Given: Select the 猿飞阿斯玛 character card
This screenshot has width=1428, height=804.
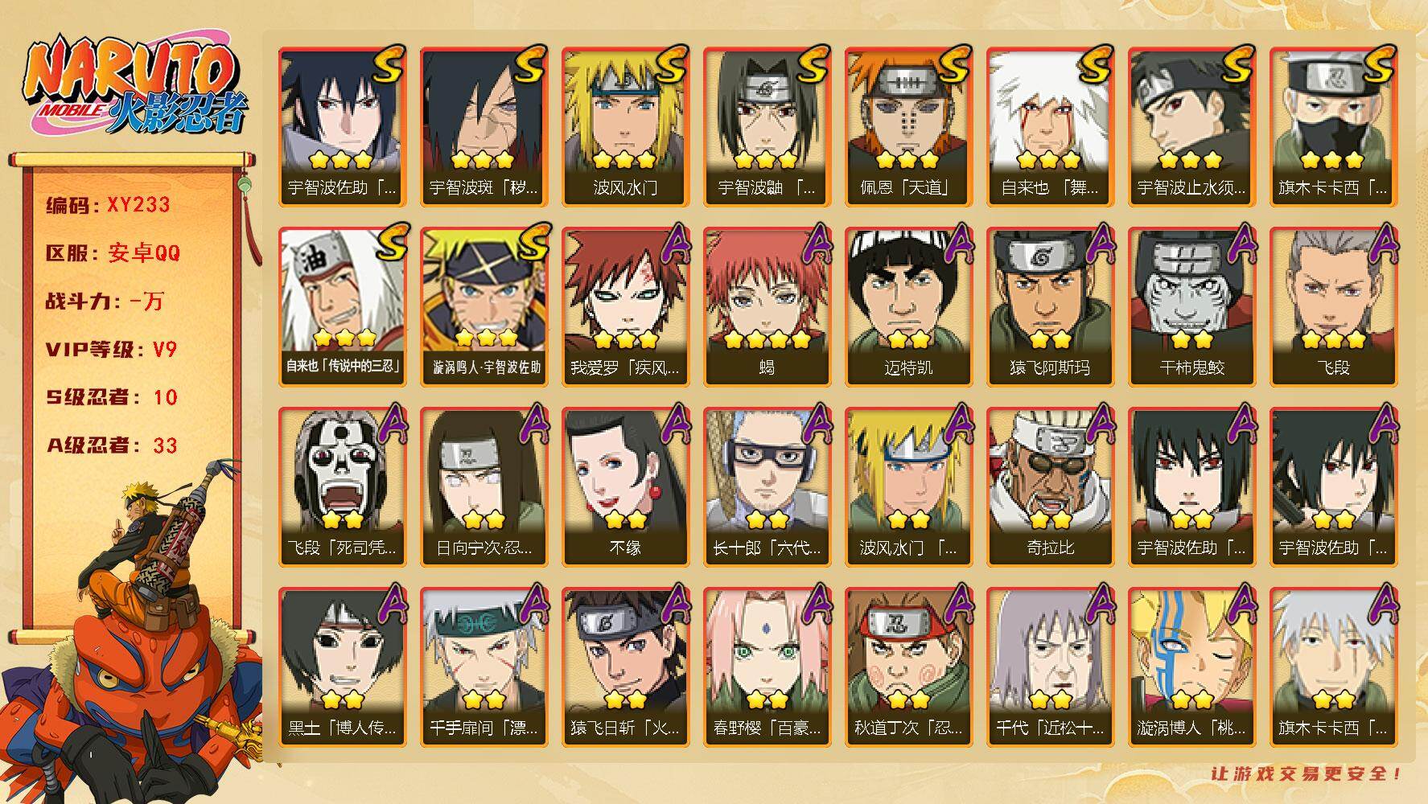Looking at the screenshot, I should point(1050,307).
